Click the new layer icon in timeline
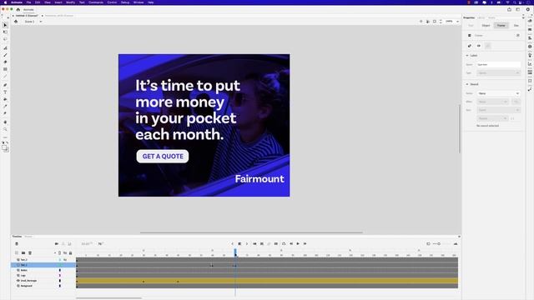Image resolution: width=534 pixels, height=300 pixels. pos(17,253)
